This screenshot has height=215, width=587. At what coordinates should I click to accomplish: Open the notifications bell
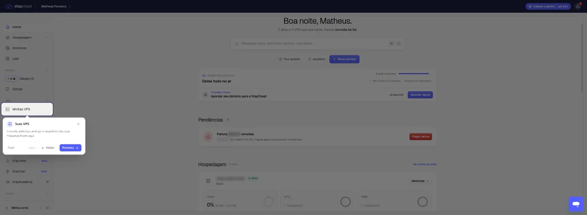pos(578,6)
